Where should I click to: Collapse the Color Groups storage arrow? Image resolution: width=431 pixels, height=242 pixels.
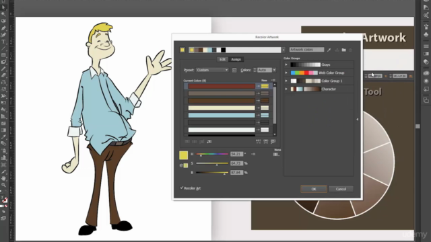358,120
